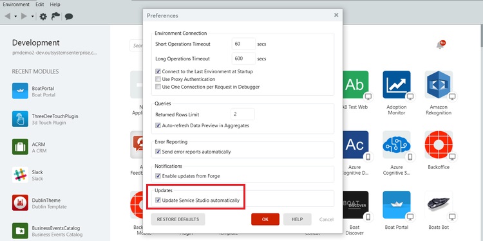Open the Edit menu
Viewport: 483px width, 241px height.
40,4
